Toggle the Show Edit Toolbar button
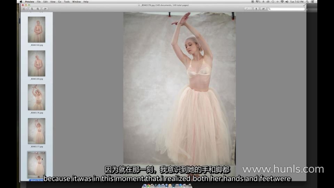 pos(263,9)
